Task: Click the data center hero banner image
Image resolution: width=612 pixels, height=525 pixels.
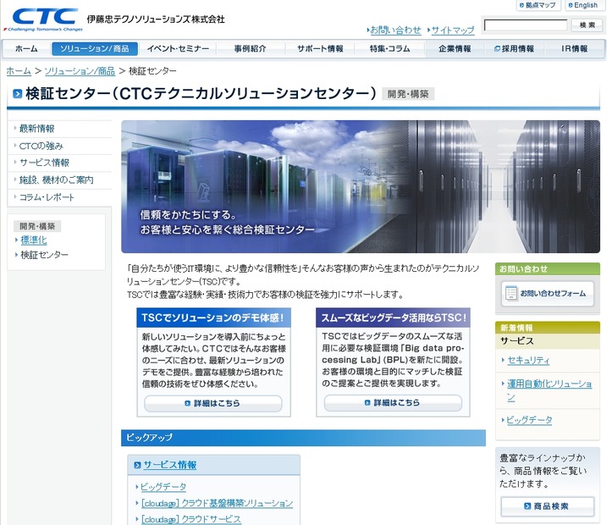Action: tap(361, 186)
